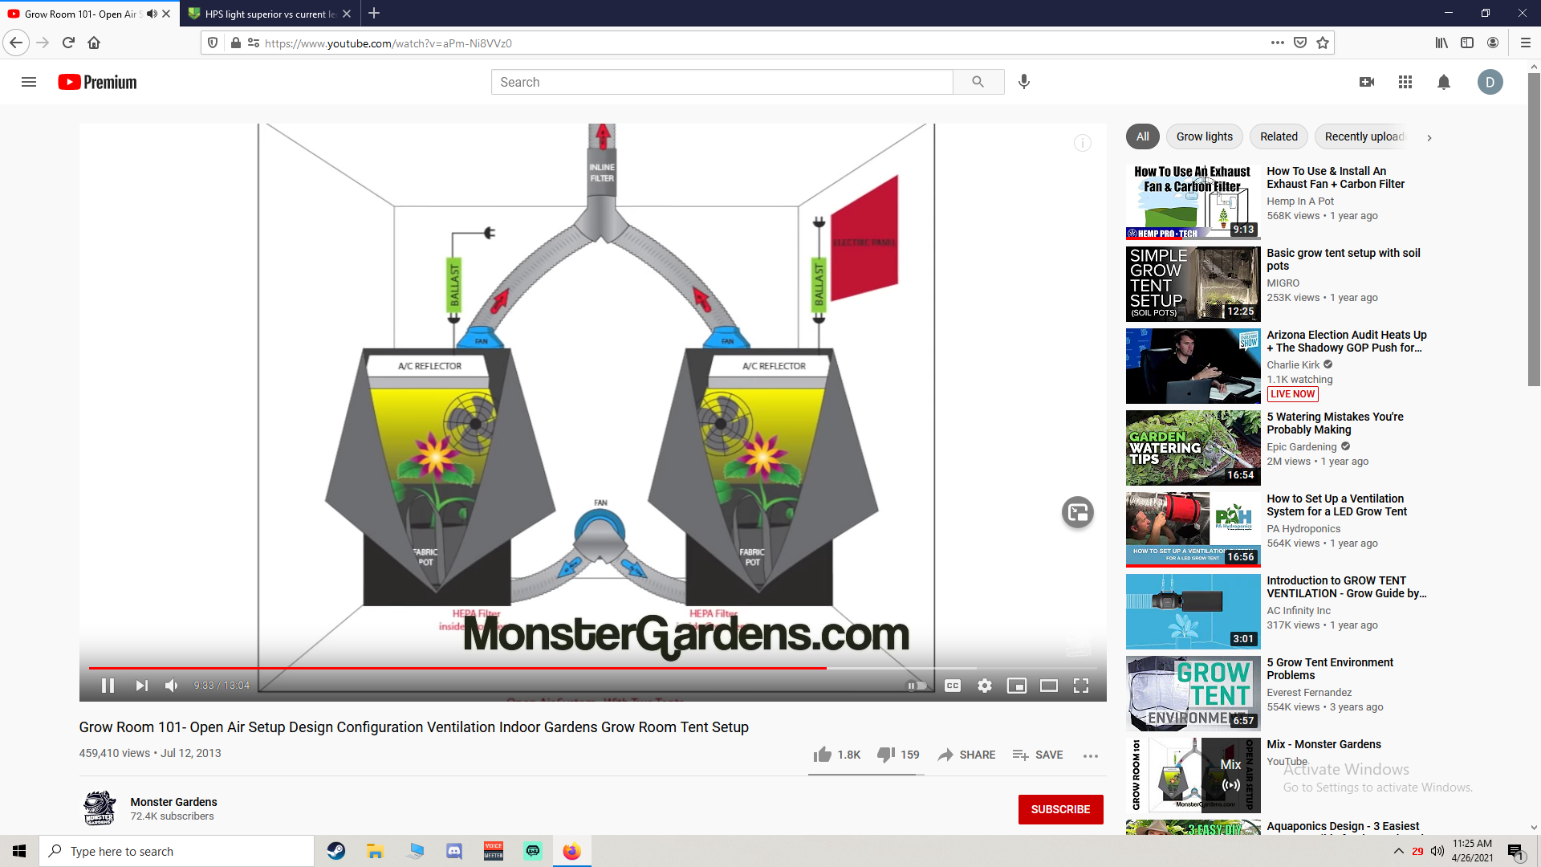Go back to the previous page
Image resolution: width=1541 pixels, height=867 pixels.
coord(16,43)
